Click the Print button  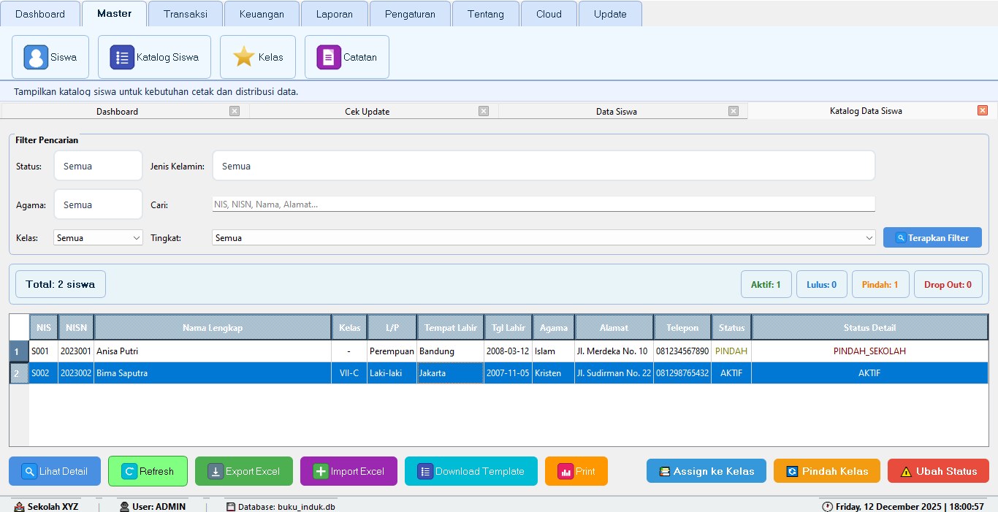coord(576,471)
